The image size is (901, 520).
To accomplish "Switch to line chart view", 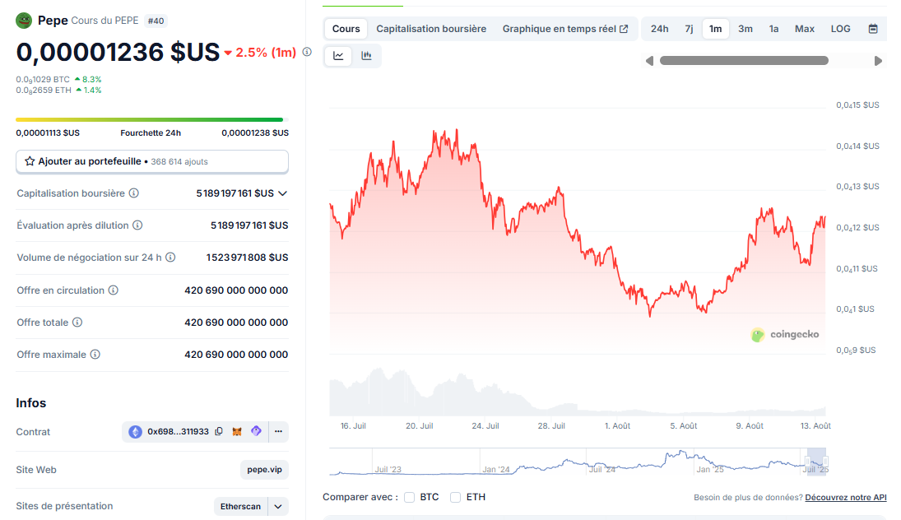I will 338,56.
